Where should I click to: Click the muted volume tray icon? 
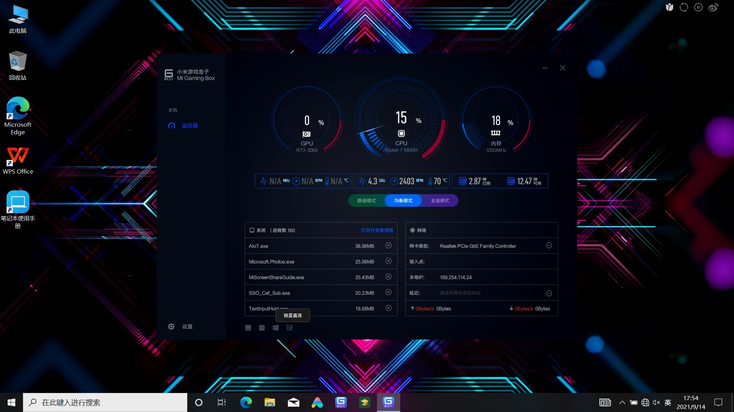pos(656,402)
